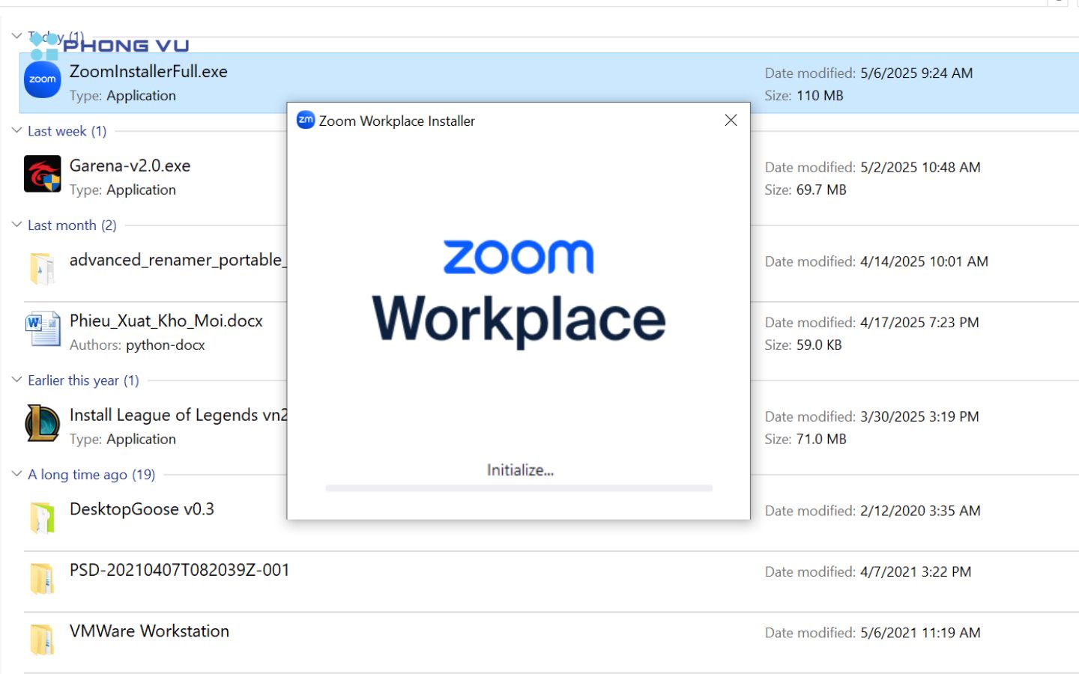Click the VMWare Workstation folder icon
The image size is (1079, 674).
(42, 640)
